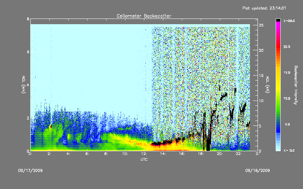Viewport: 303px width, 189px height.
Task: Click the blue band near 5.0 on colorbar
Action: (278, 125)
